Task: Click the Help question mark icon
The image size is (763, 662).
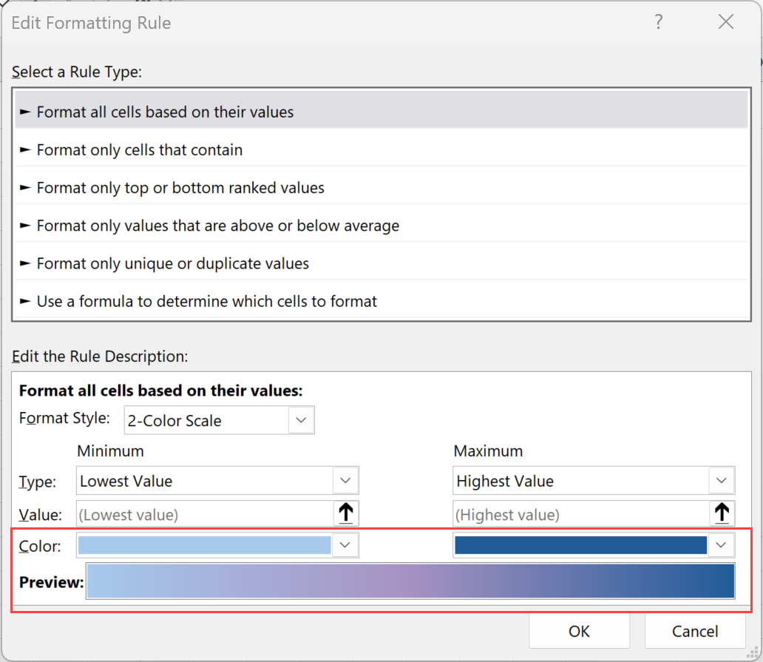Action: pyautogui.click(x=659, y=23)
